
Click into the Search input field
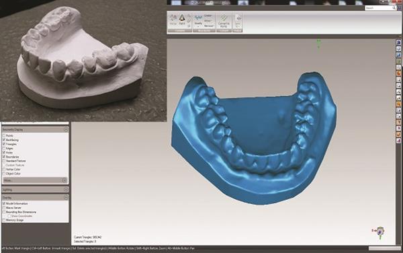tap(378, 8)
